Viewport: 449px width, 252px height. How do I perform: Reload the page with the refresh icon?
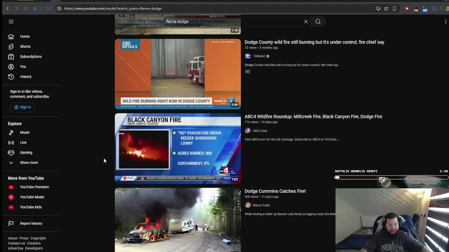26,8
